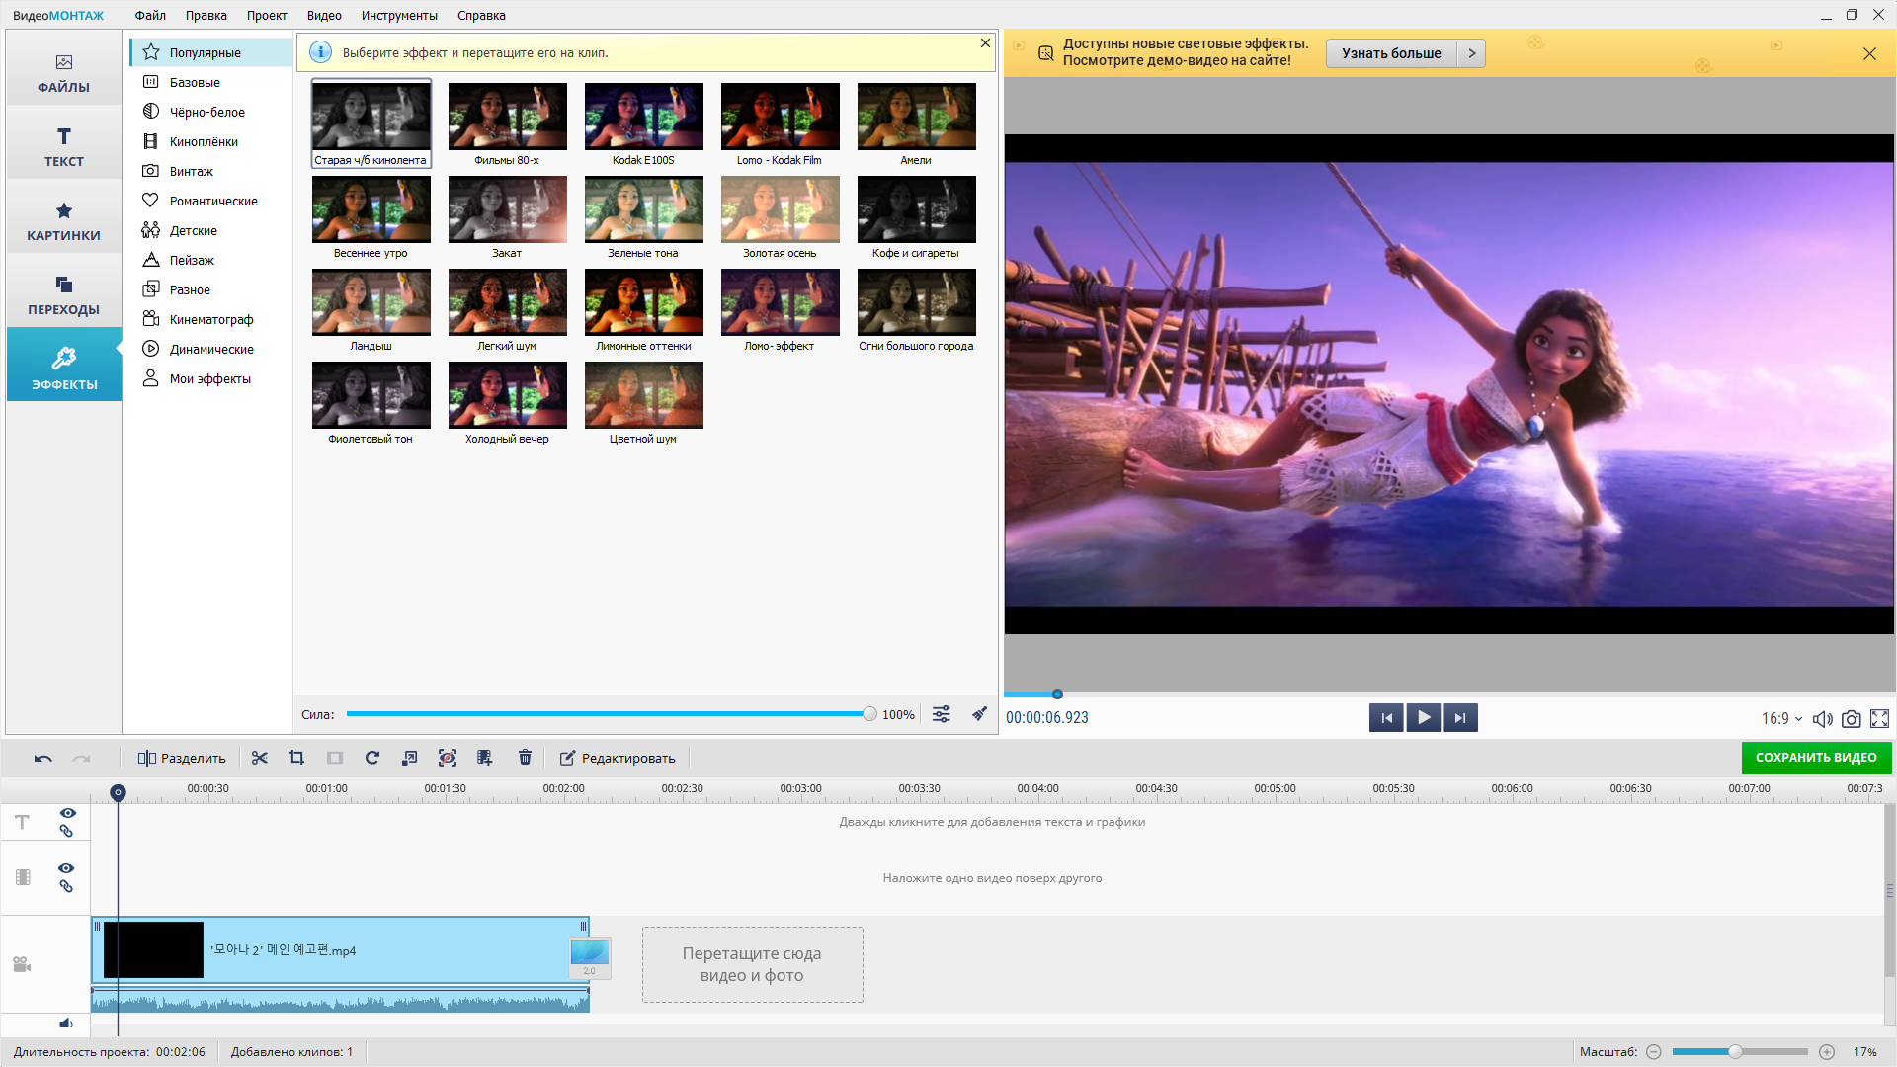Choose the Золотая осень effect thumbnail
The image size is (1897, 1067).
(780, 209)
